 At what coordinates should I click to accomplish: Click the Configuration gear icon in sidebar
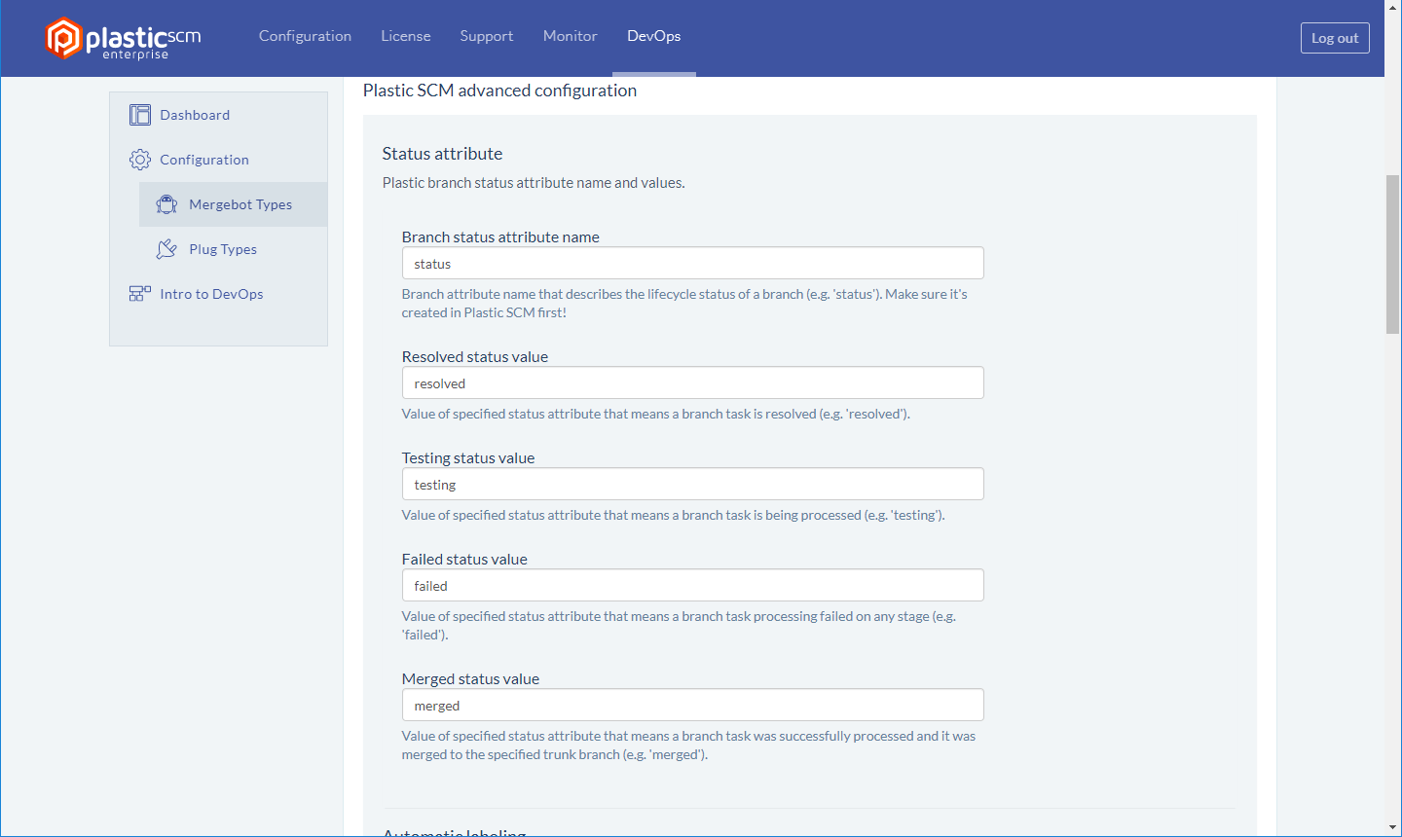pyautogui.click(x=140, y=160)
